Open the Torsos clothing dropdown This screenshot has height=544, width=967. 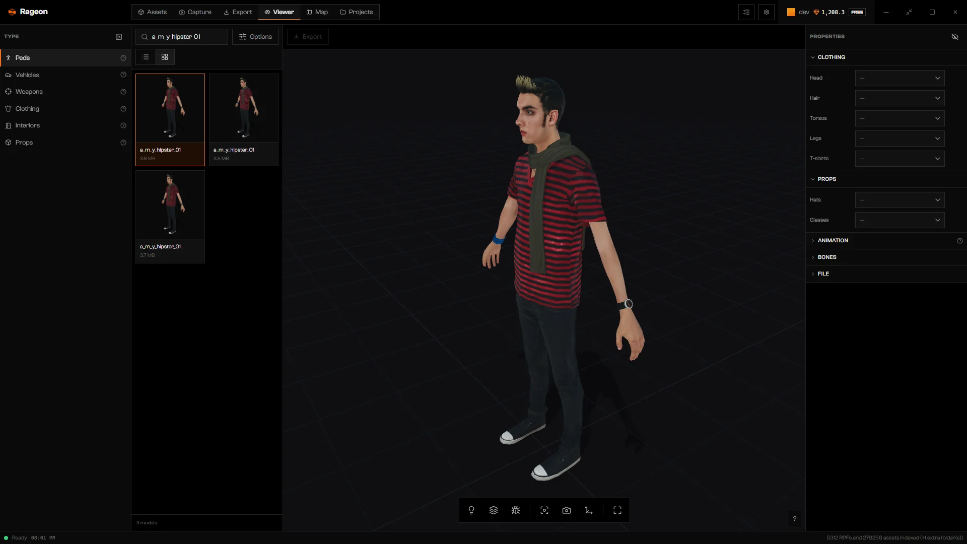900,118
